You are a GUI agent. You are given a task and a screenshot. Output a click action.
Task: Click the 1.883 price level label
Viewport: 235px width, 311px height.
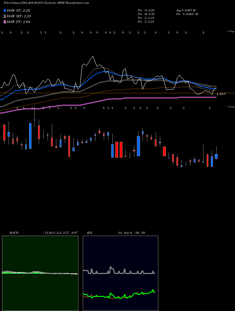[x=221, y=94]
